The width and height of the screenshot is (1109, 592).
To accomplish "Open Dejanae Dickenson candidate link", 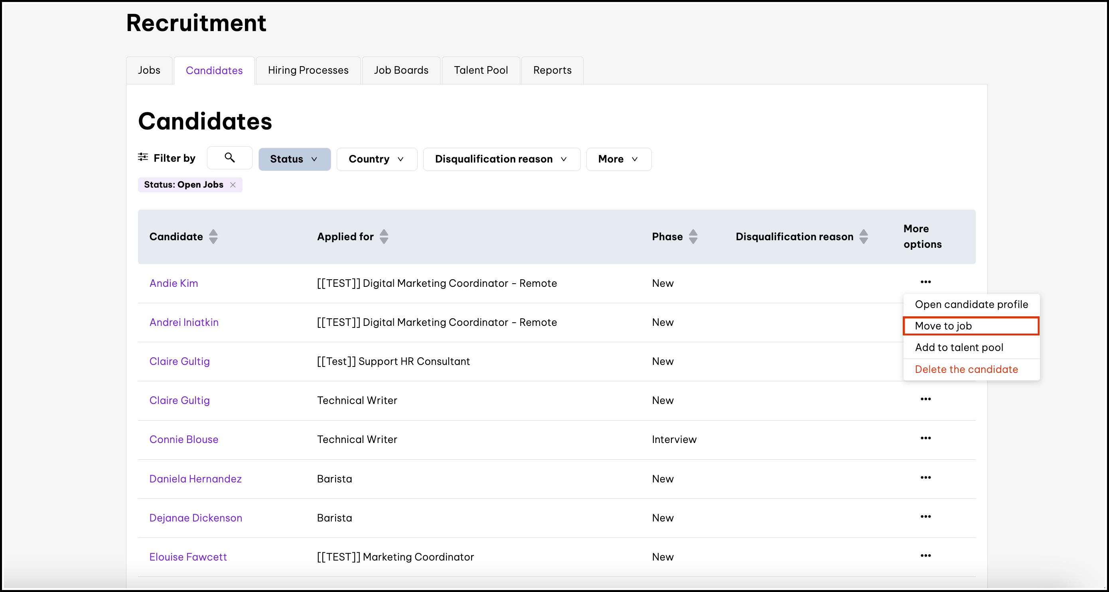I will pos(195,518).
